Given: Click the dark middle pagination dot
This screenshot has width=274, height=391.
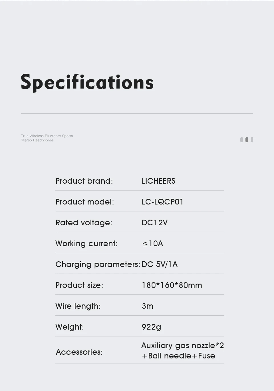Looking at the screenshot, I should click(247, 140).
